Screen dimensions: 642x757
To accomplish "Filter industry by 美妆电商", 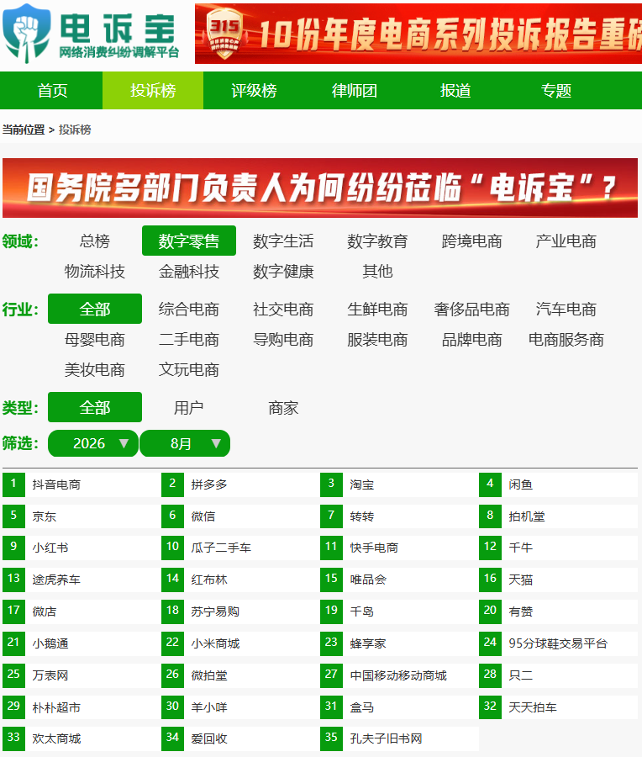I will (x=95, y=370).
